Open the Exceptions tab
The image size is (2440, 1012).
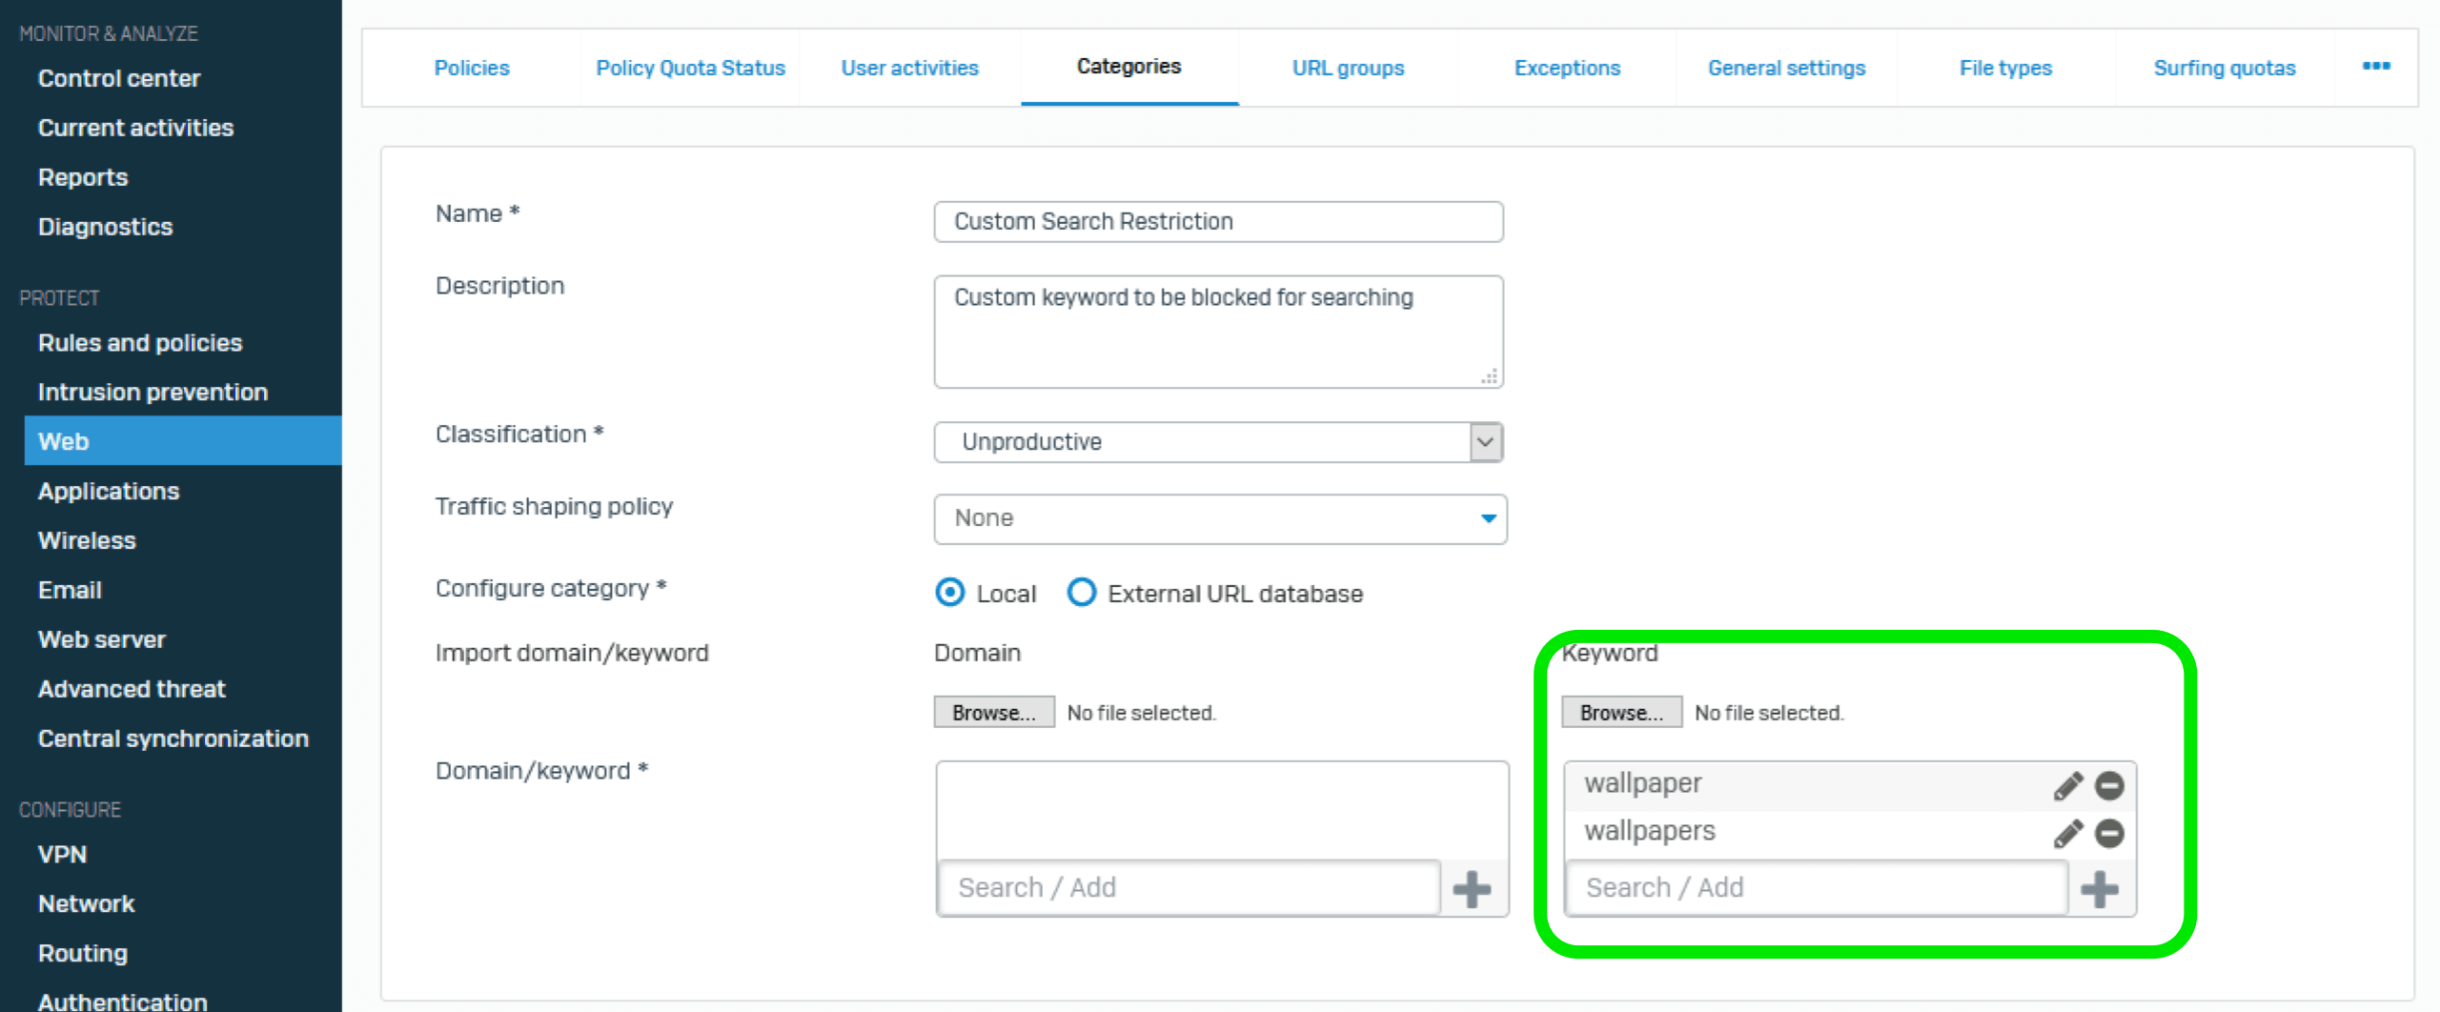point(1567,69)
